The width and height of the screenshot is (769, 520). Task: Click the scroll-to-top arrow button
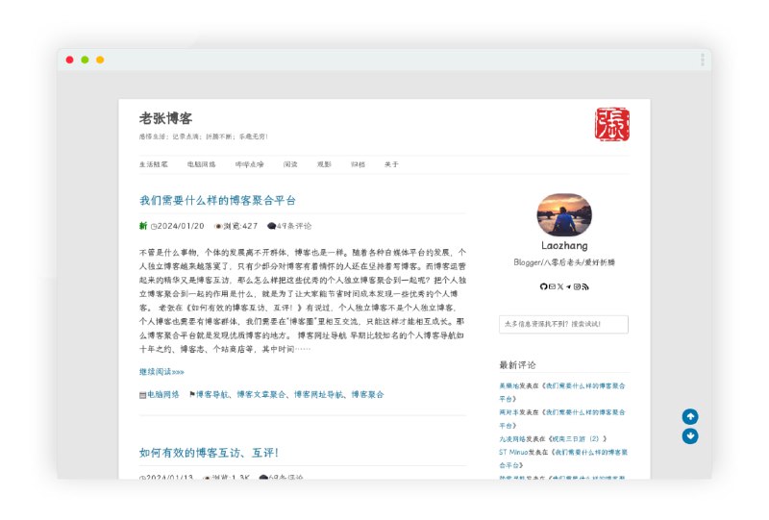pyautogui.click(x=690, y=416)
